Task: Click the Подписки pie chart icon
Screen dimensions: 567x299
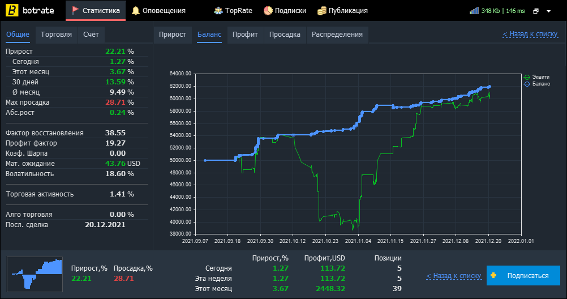Action: pos(268,11)
